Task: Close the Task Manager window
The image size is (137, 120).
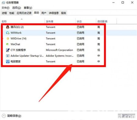Action: 132,2
